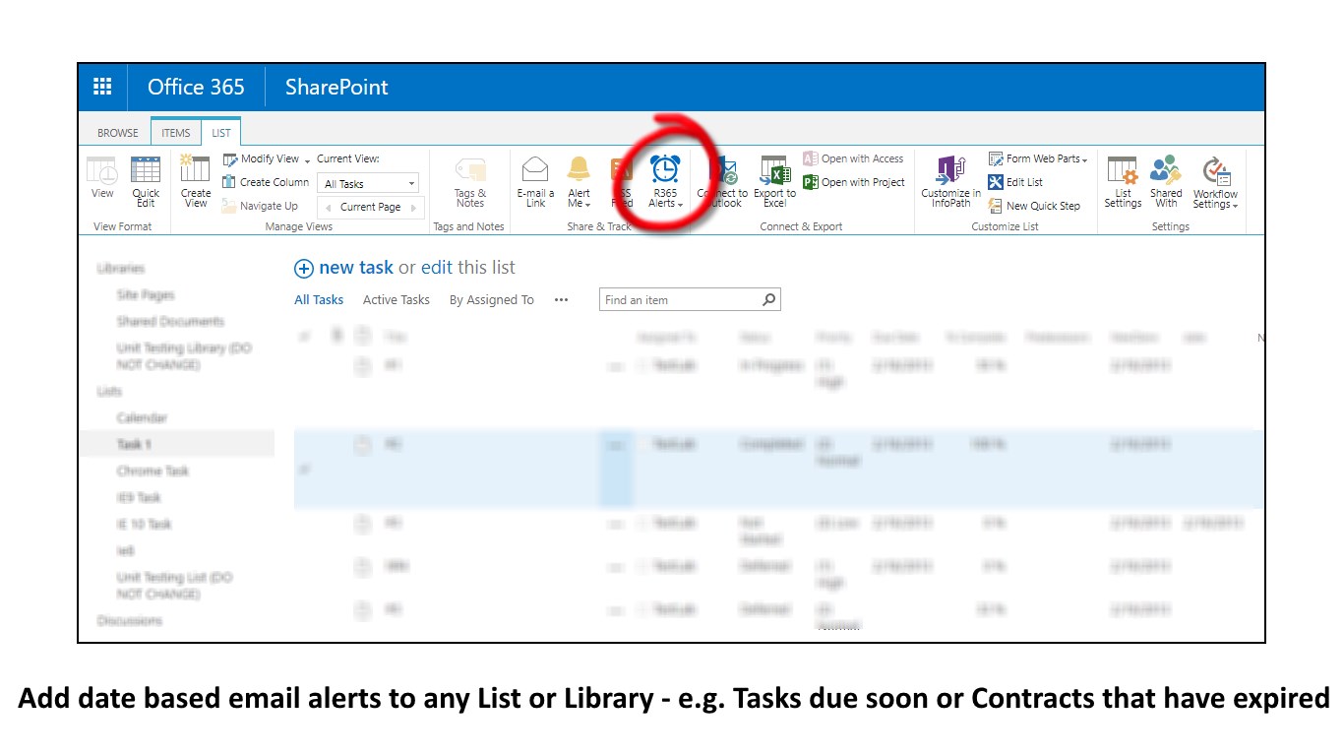Click the View icon in View Format
Screen dimensions: 1344x756
(x=102, y=169)
